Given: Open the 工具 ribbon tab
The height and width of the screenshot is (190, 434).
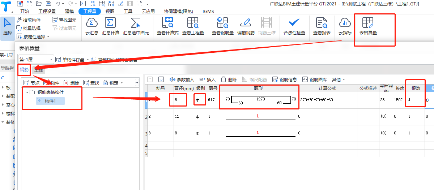Looking at the screenshot, I should point(128,12).
